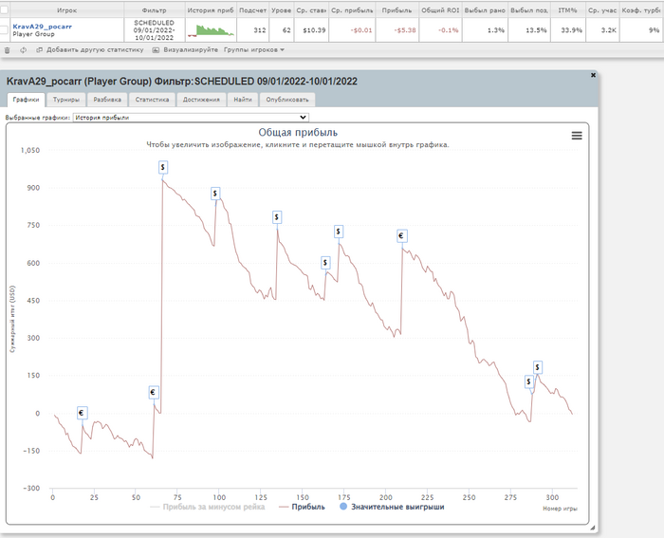The height and width of the screenshot is (538, 664).
Task: Click the dollar marker near game 292
Action: click(x=538, y=367)
